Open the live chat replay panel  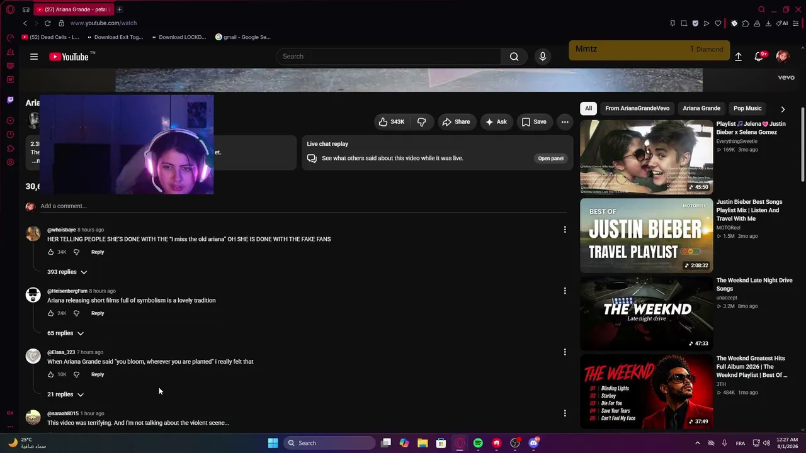tap(550, 159)
